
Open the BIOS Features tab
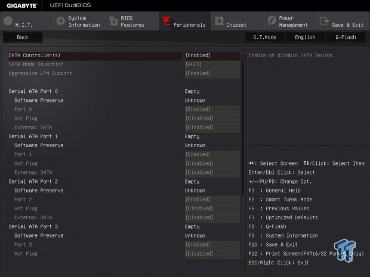pyautogui.click(x=132, y=21)
